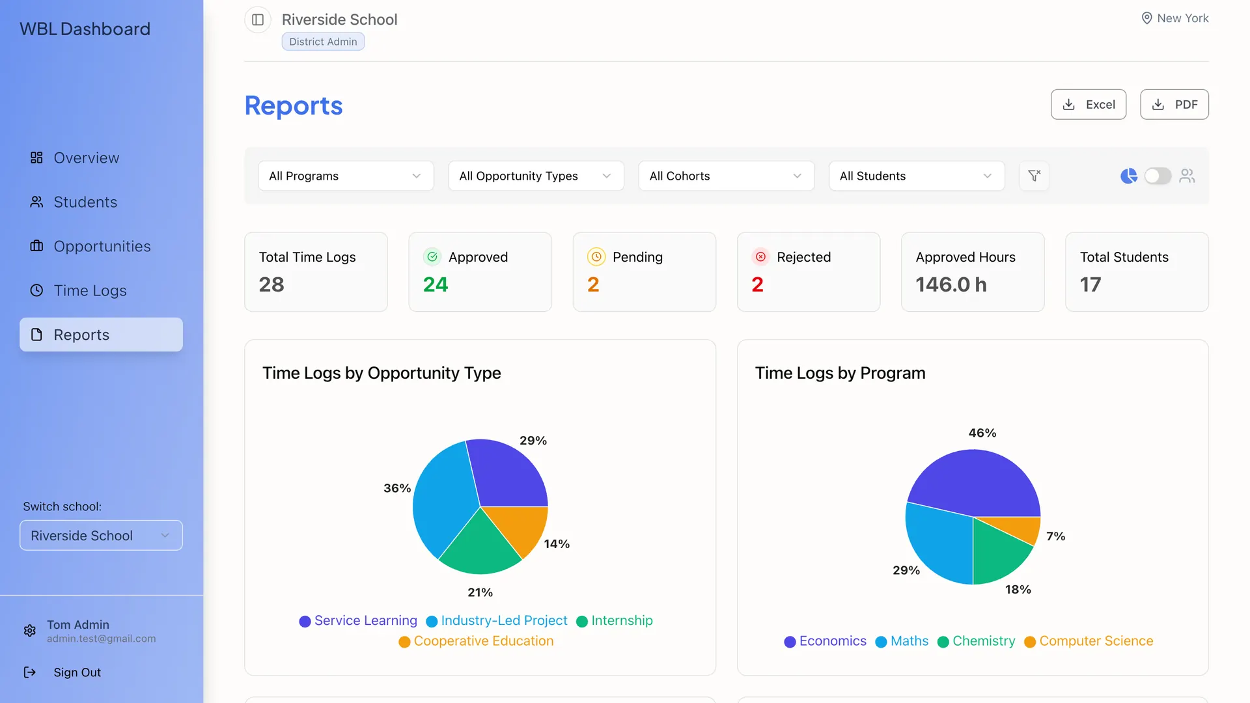The height and width of the screenshot is (703, 1250).
Task: Click the students group view icon
Action: point(1187,176)
